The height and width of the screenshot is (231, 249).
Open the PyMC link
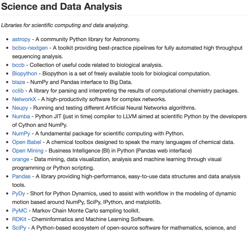pyautogui.click(x=19, y=211)
